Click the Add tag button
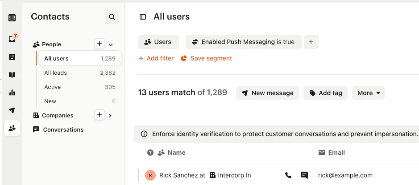 pyautogui.click(x=325, y=93)
